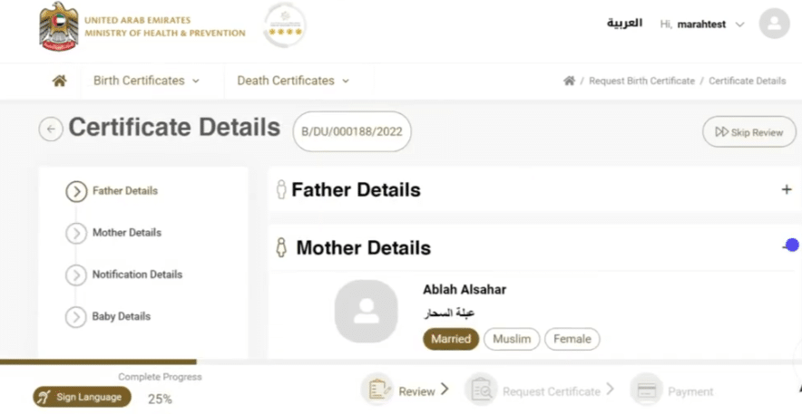802x414 pixels.
Task: Click the Request Certificate step icon
Action: point(480,390)
